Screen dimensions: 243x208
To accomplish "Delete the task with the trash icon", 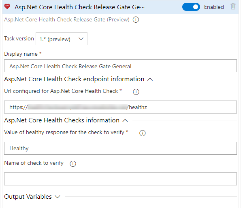I will (x=233, y=6).
